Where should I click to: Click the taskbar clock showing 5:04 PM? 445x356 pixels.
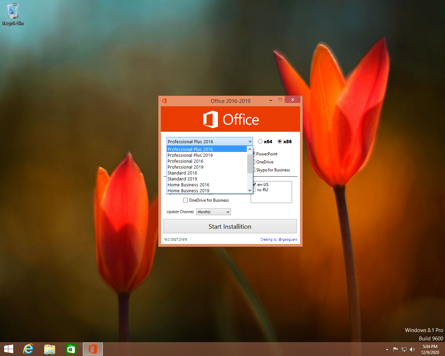[x=430, y=349]
